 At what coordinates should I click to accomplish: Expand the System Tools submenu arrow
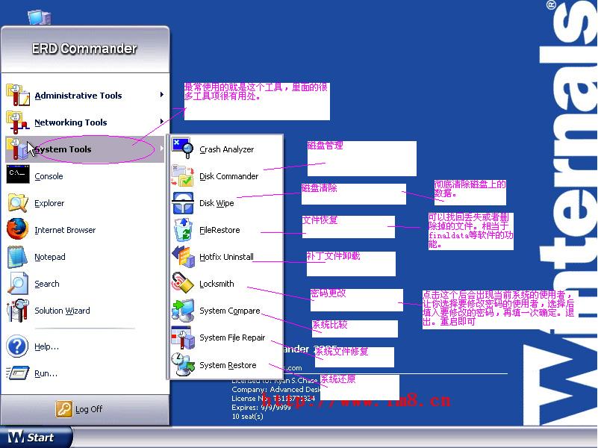point(162,149)
